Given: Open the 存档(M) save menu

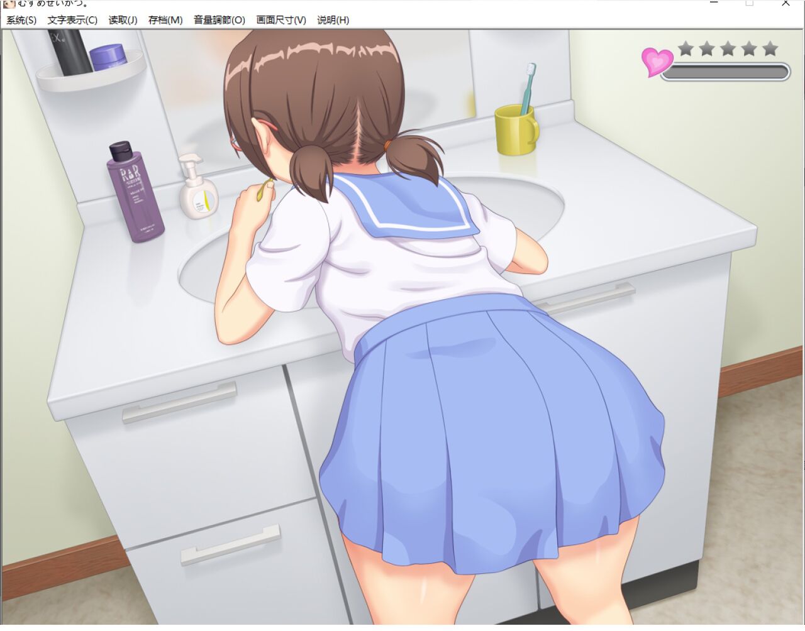Looking at the screenshot, I should [165, 20].
